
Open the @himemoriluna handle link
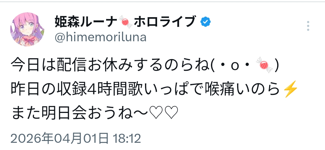[101, 37]
